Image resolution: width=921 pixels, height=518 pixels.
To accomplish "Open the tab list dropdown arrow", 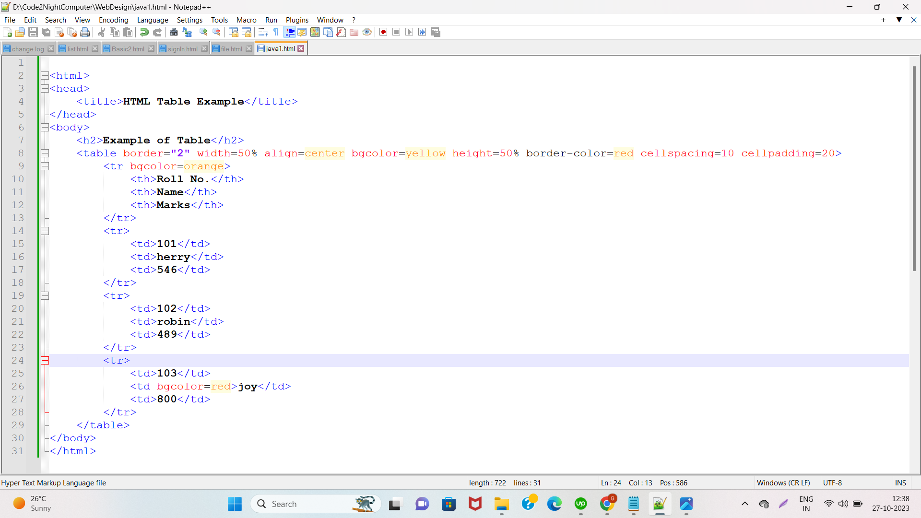I will click(x=898, y=20).
